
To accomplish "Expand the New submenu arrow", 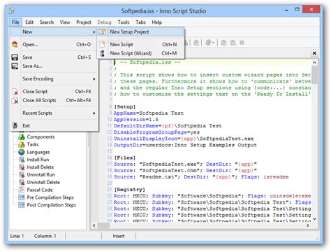I will (94, 32).
